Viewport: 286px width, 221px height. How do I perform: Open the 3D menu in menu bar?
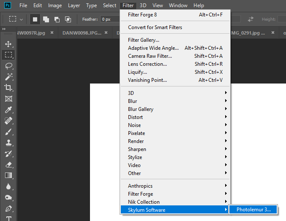point(143,5)
